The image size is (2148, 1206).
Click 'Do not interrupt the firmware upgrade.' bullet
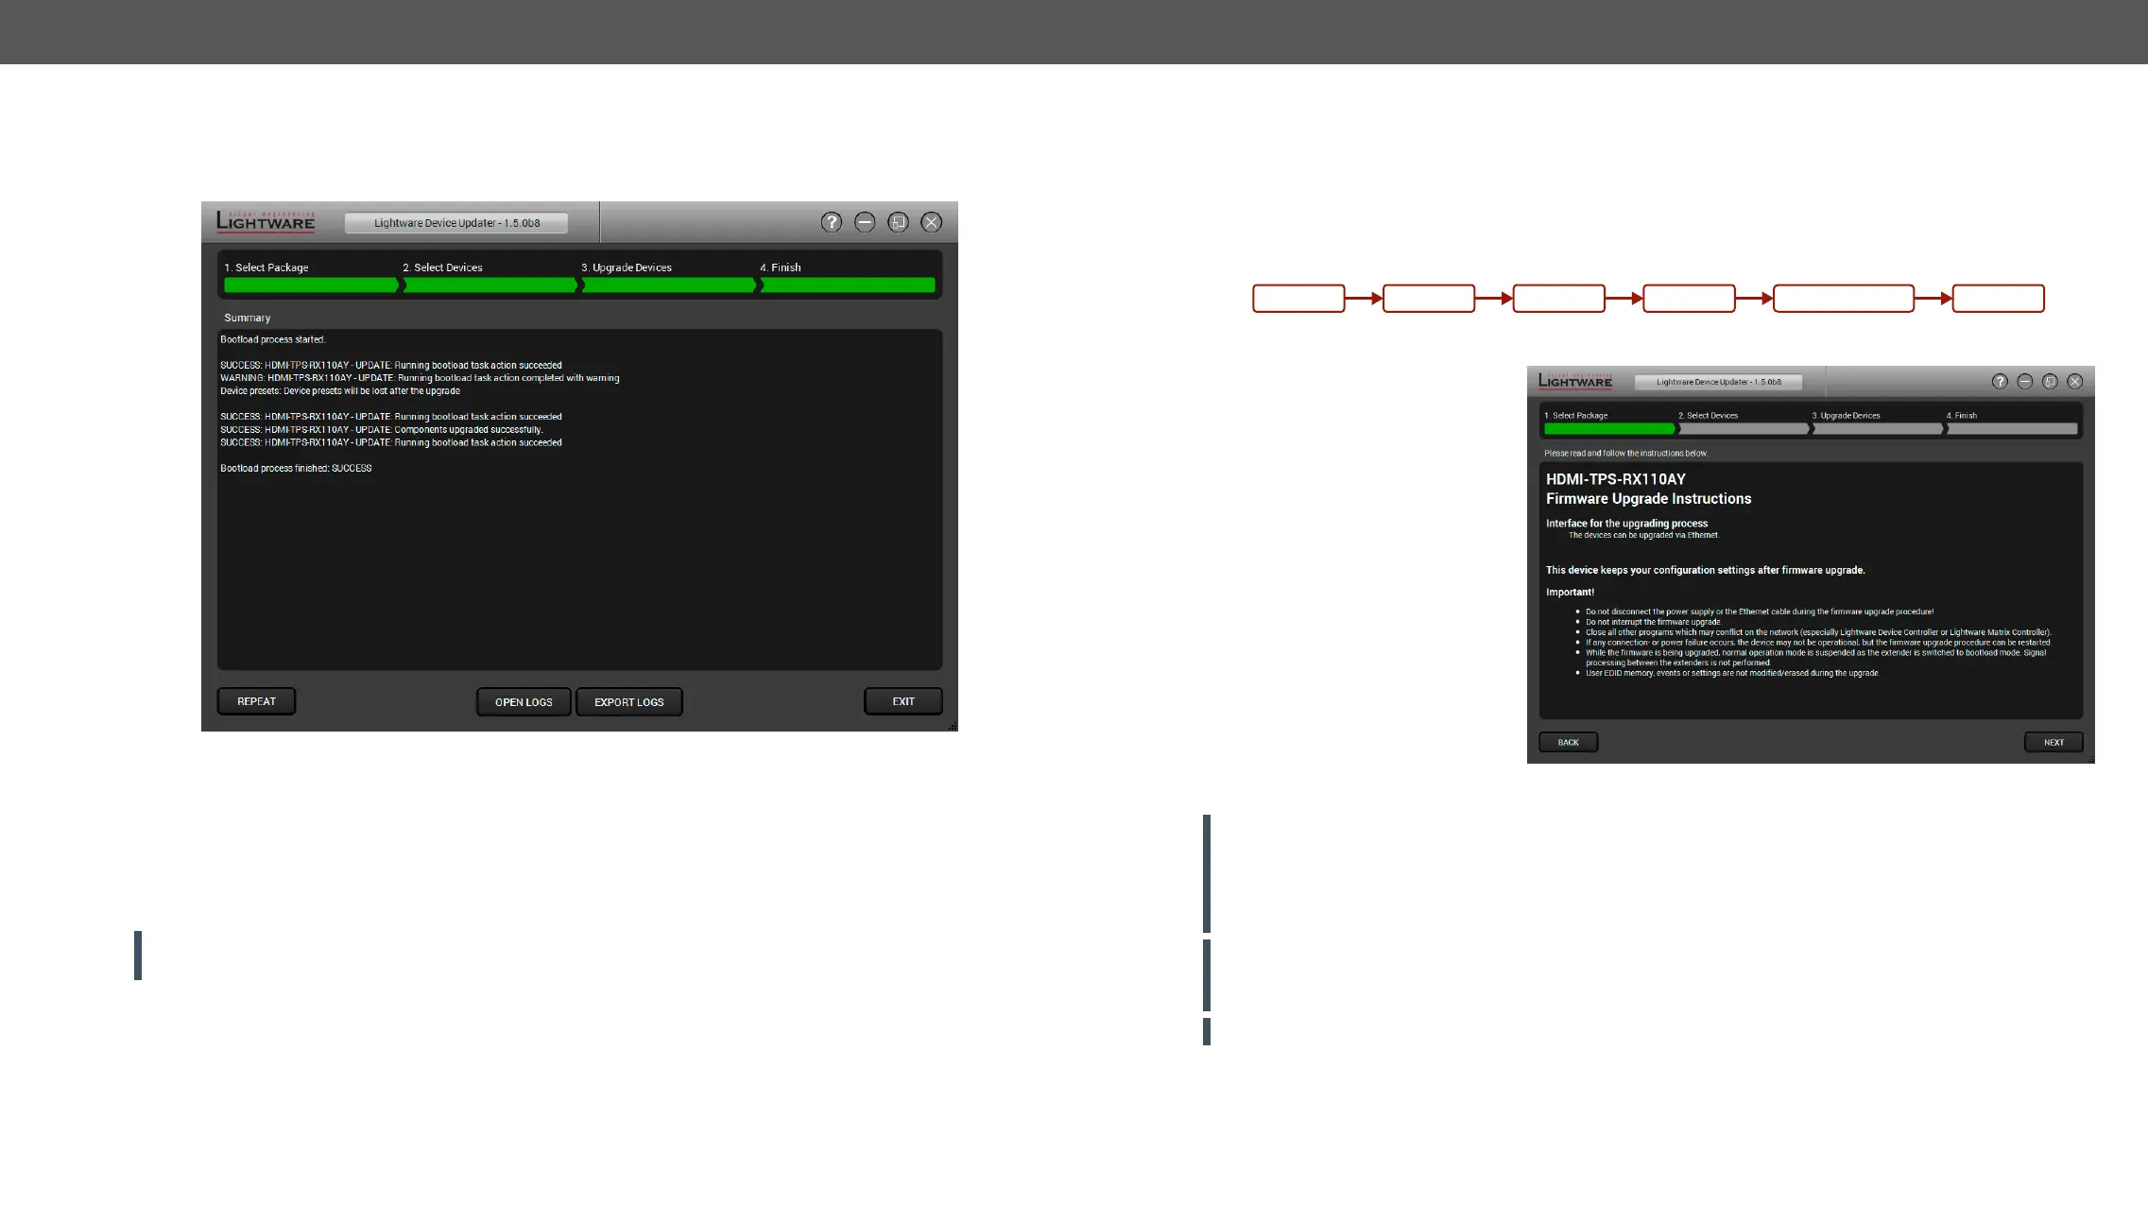(1653, 622)
